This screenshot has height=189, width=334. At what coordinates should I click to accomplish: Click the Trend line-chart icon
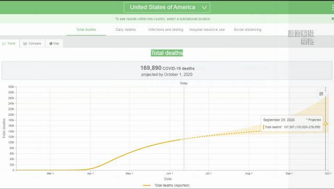coord(4,43)
